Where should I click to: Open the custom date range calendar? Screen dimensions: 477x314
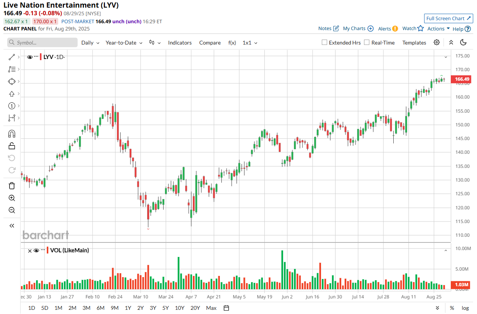(x=226, y=308)
